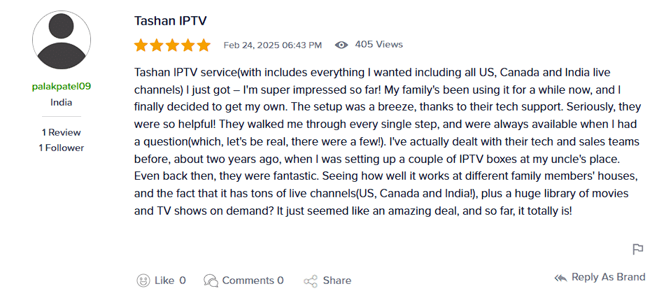Click the smiley Like icon
This screenshot has width=650, height=305.
click(x=143, y=281)
